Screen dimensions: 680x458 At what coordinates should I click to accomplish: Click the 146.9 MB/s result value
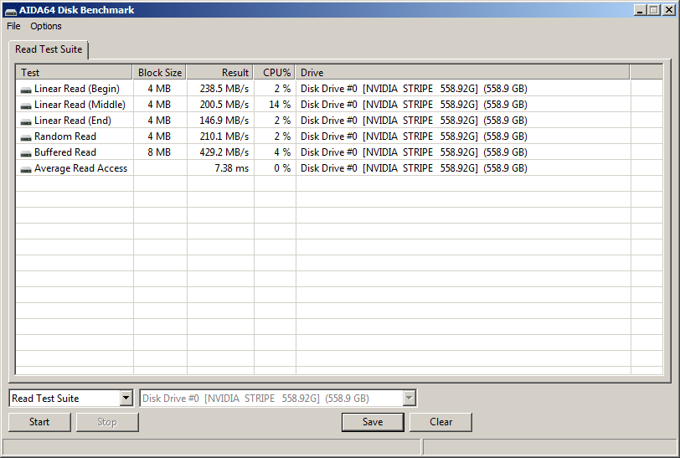[224, 121]
